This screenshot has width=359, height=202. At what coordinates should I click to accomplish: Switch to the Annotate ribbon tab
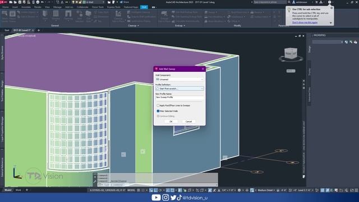[x=26, y=7]
